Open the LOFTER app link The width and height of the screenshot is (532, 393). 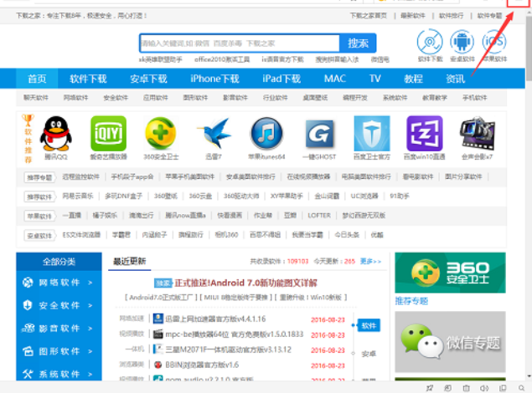point(319,215)
